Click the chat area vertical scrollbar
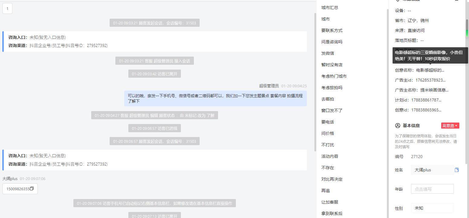 point(315,81)
